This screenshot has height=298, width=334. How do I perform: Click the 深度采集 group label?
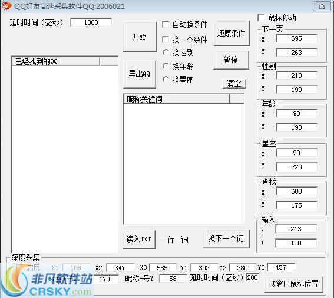click(25, 257)
